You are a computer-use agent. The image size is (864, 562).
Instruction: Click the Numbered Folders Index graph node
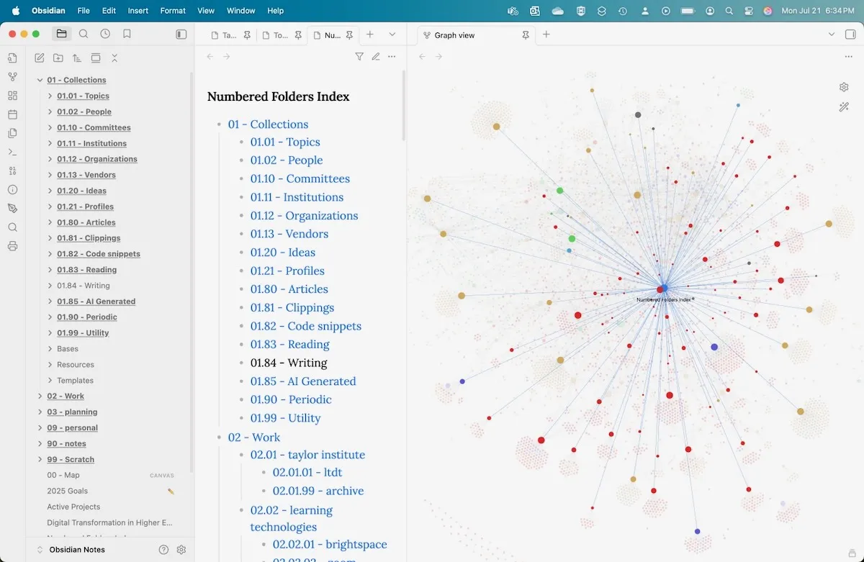tap(660, 289)
